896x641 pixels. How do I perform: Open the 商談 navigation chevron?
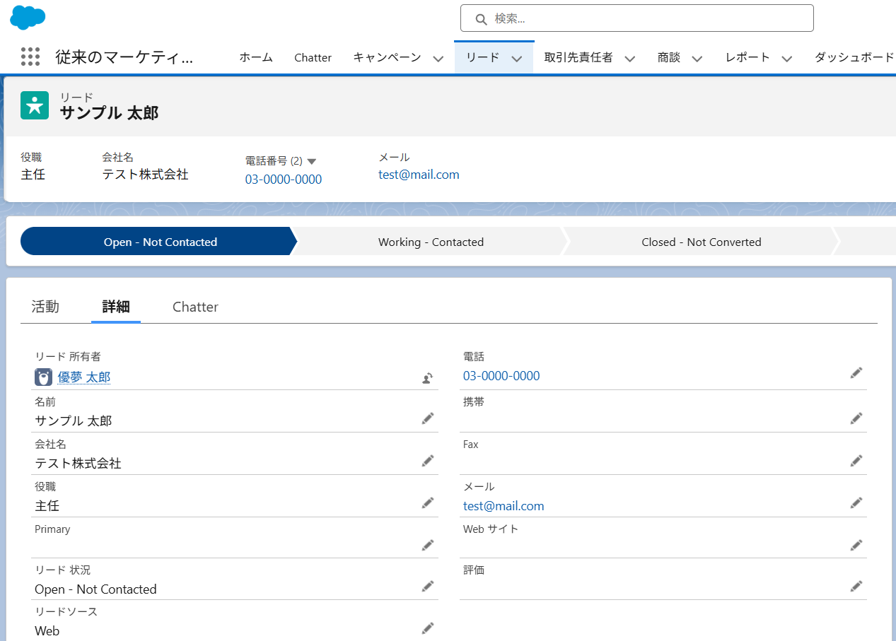697,59
